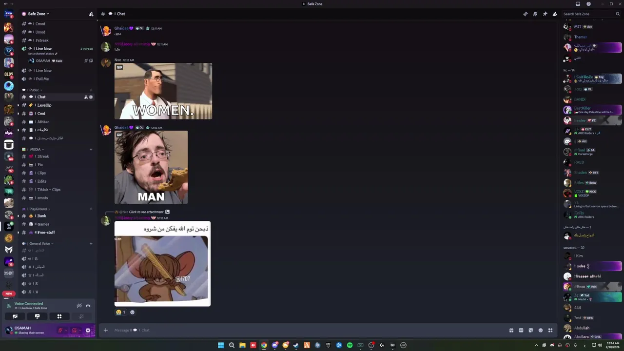The width and height of the screenshot is (624, 351).
Task: Click the search magnifier in Search Safe Zone
Action: pos(618,14)
